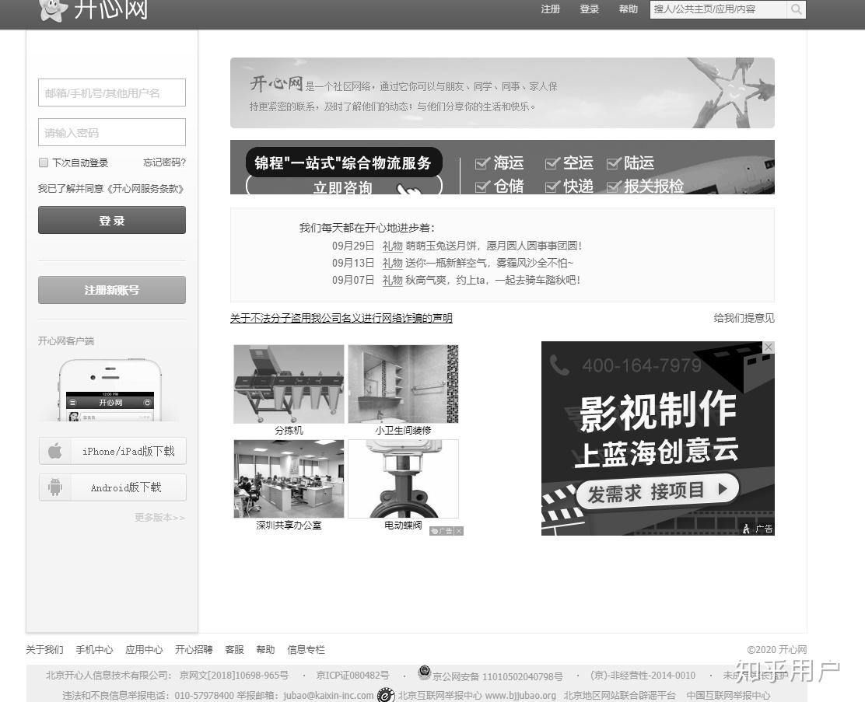Click the search magnifier icon

(x=796, y=9)
